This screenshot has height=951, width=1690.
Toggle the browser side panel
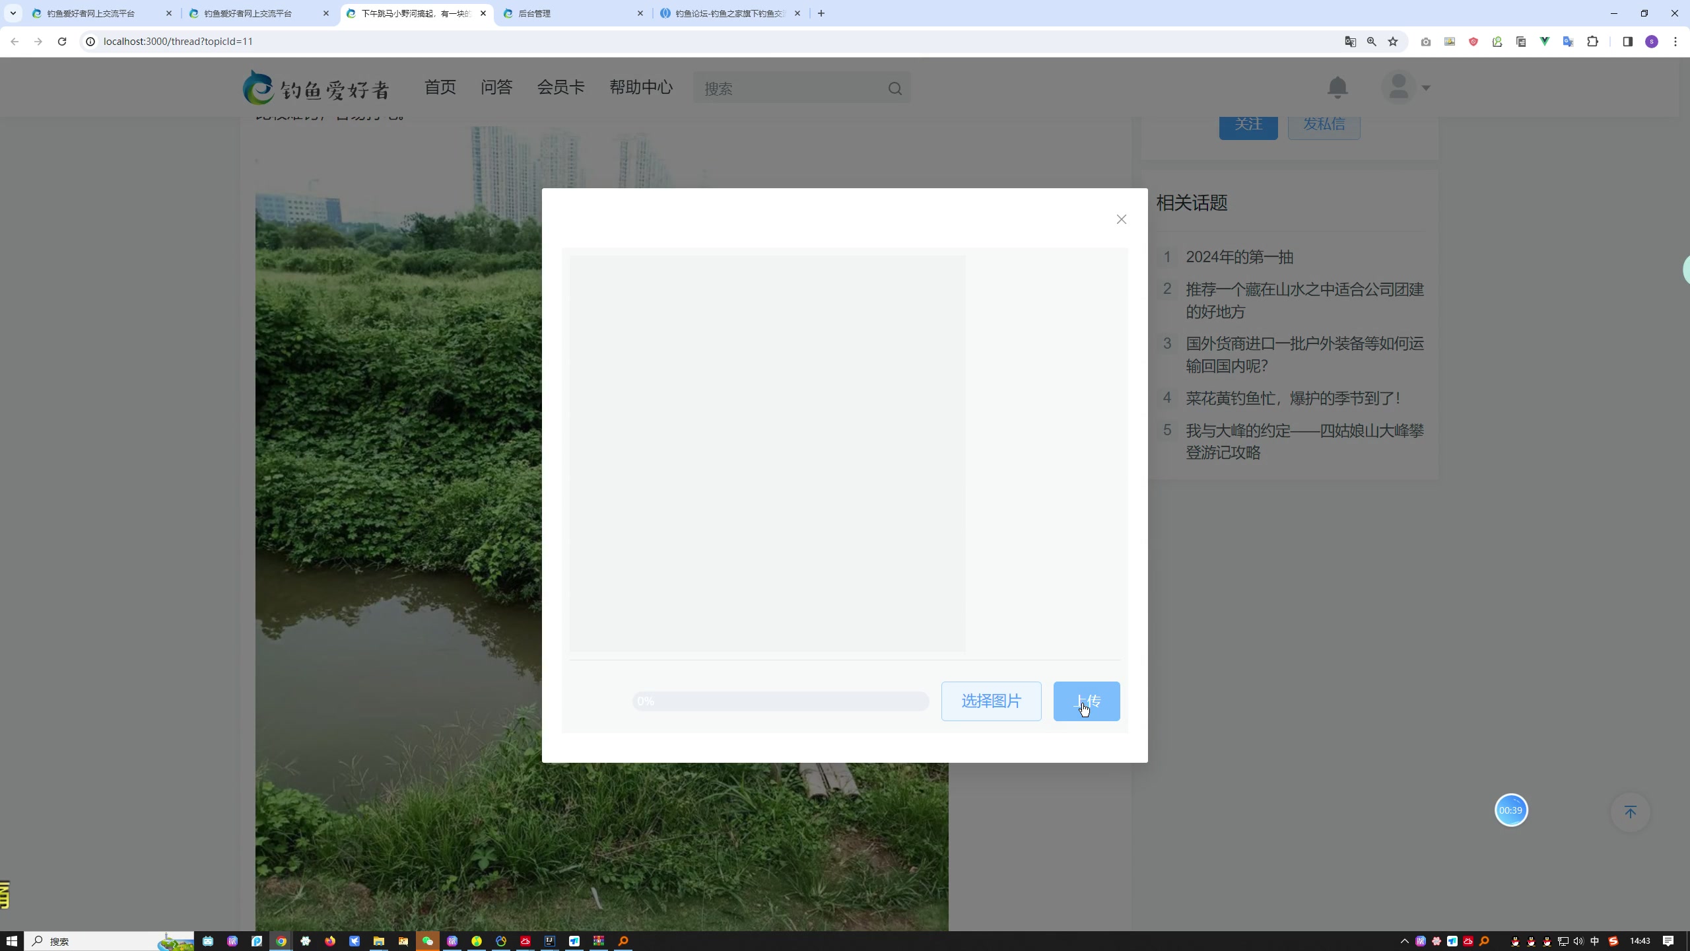1627,42
